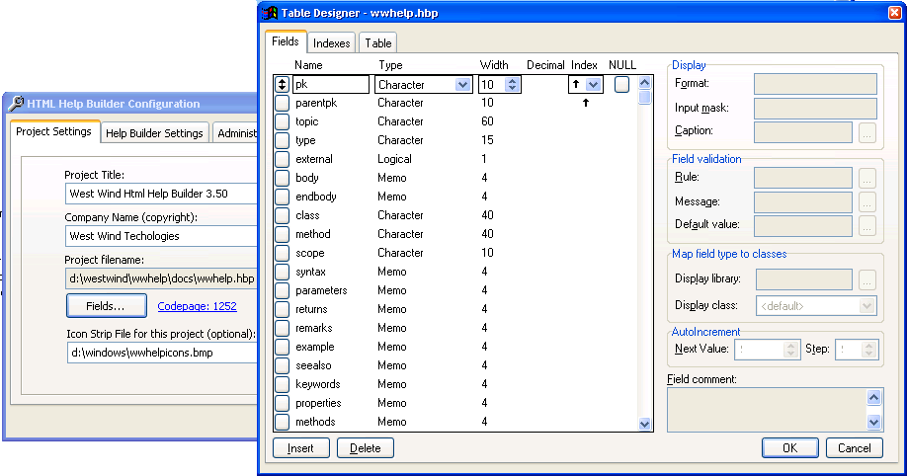Click the "Logical" type cell of external
This screenshot has width=907, height=476.
[x=394, y=159]
